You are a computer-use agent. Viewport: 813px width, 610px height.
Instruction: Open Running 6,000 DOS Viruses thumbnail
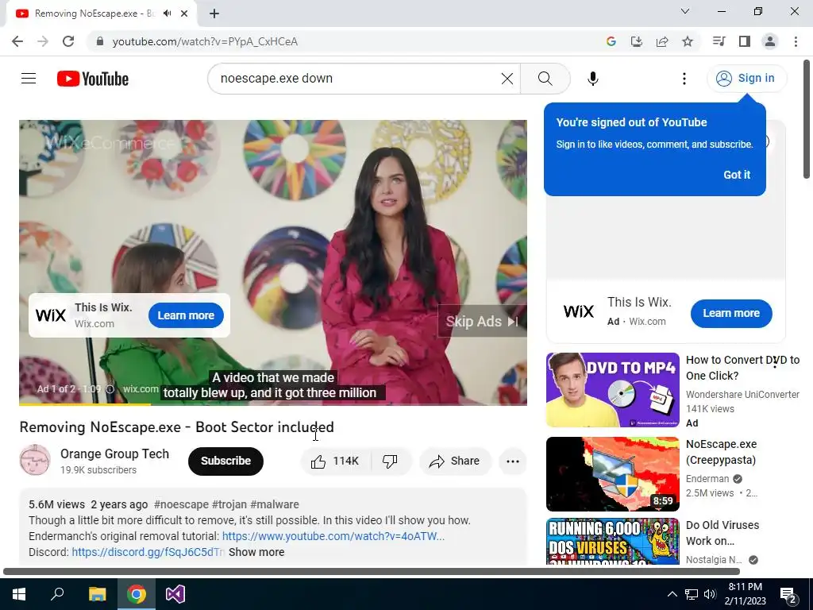(x=612, y=541)
